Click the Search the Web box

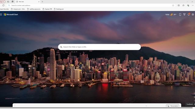click(99, 47)
